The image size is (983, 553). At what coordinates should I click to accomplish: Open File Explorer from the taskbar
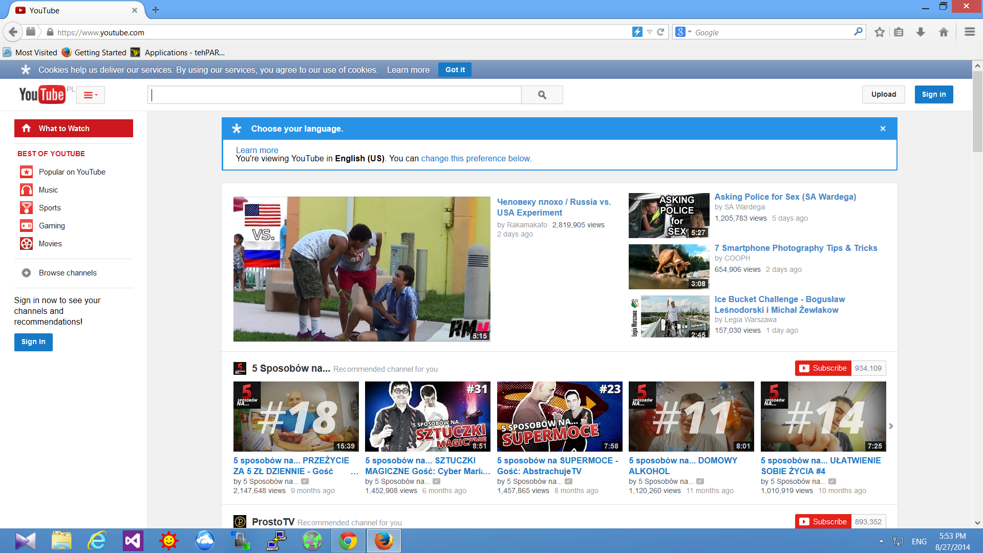click(61, 541)
